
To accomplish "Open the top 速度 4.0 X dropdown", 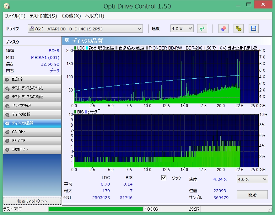I will 182,29.
